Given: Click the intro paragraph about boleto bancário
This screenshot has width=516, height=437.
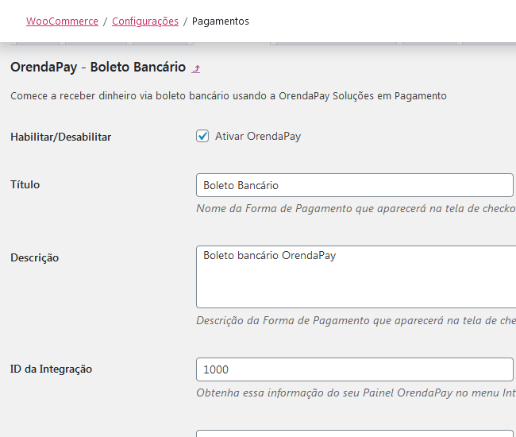Looking at the screenshot, I should [x=229, y=96].
